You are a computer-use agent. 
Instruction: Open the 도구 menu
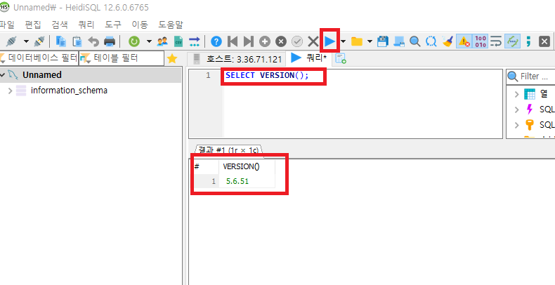(x=113, y=25)
